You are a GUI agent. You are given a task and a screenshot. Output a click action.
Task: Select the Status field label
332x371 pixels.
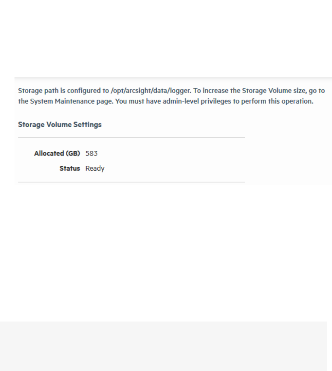(70, 168)
